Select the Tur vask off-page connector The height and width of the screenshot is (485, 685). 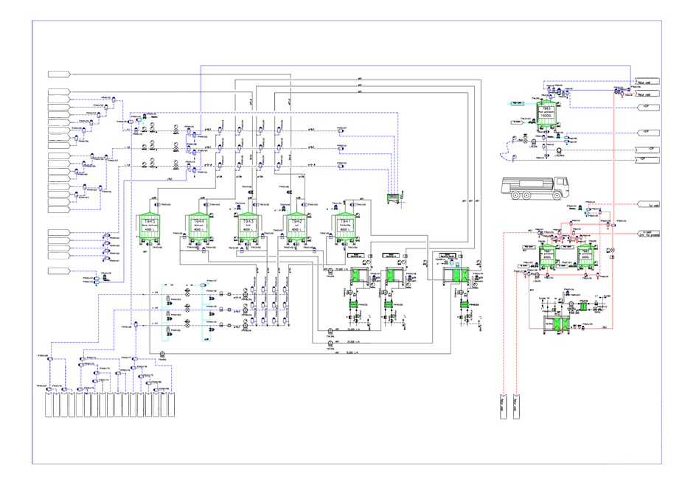click(648, 205)
